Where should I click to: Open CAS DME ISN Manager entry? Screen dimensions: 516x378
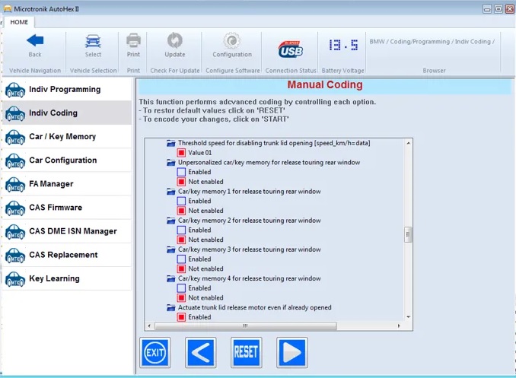point(67,231)
